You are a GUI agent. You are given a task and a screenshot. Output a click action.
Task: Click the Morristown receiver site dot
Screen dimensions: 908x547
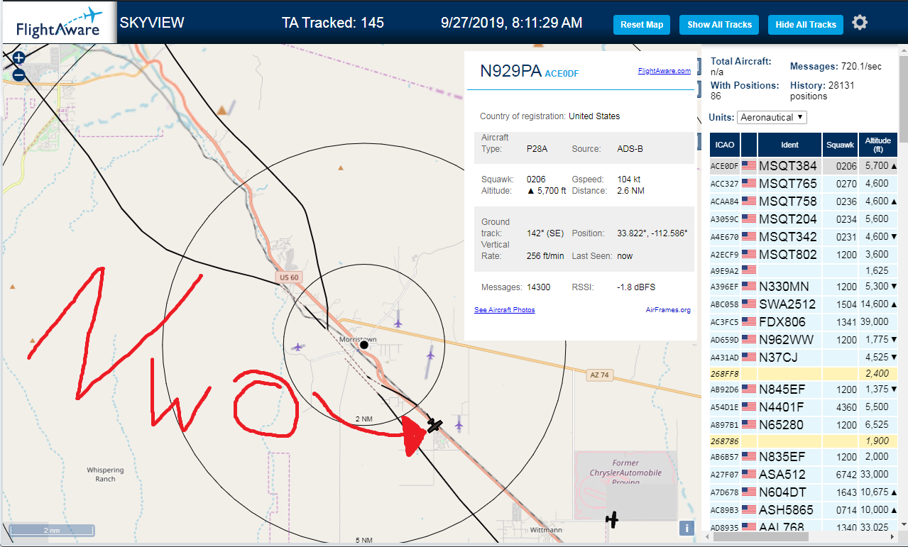pyautogui.click(x=363, y=345)
